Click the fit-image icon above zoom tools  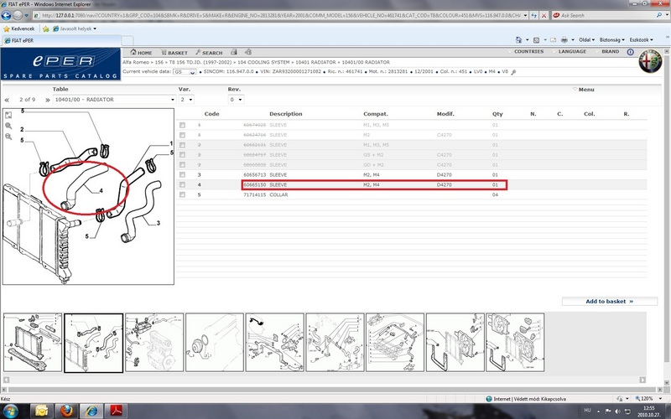8,115
